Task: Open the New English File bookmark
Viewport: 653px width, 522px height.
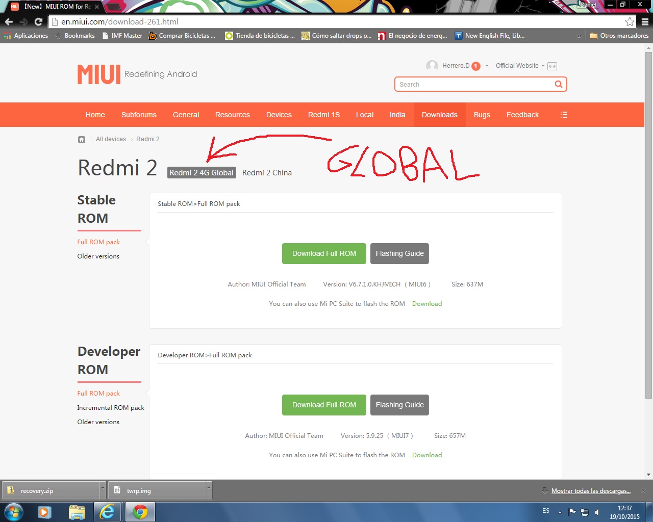Action: pyautogui.click(x=490, y=36)
